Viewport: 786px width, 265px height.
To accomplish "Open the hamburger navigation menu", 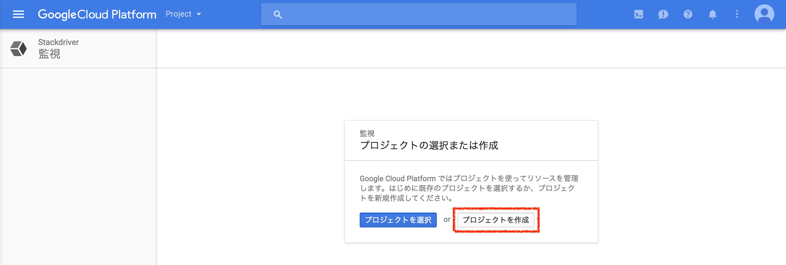I will click(18, 14).
